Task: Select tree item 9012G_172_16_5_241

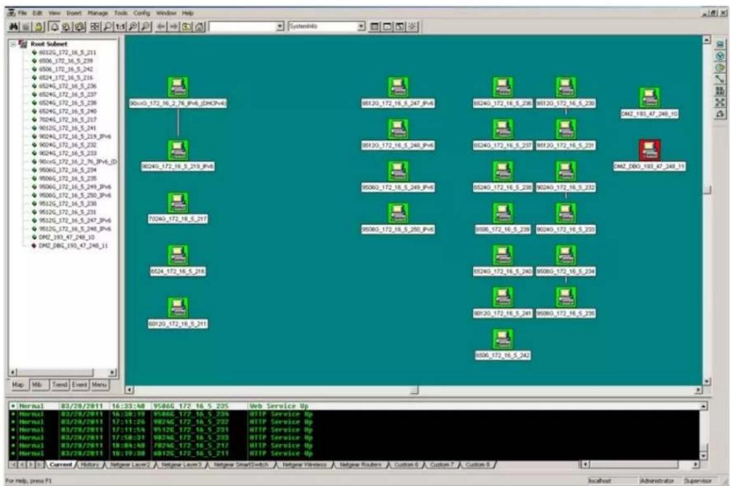Action: click(x=68, y=128)
